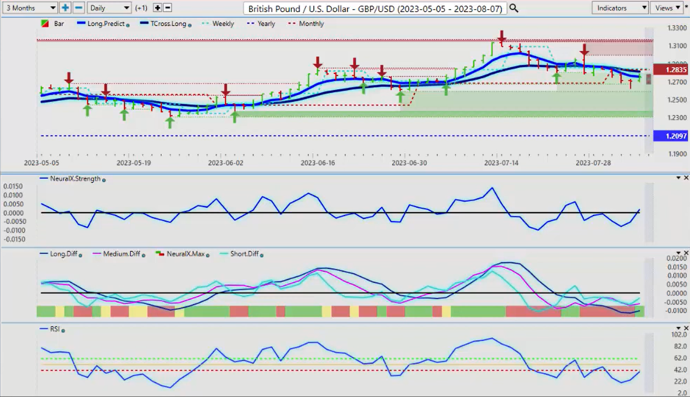Click the 2023-06-02 date axis label
Image resolution: width=690 pixels, height=397 pixels.
[225, 163]
